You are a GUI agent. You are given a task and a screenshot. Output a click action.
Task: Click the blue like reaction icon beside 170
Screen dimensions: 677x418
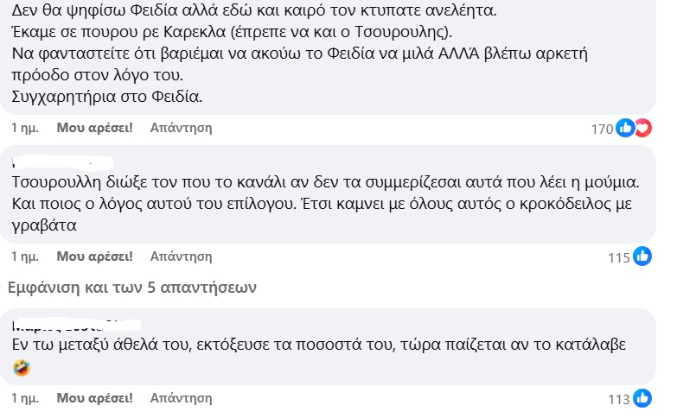(x=625, y=128)
